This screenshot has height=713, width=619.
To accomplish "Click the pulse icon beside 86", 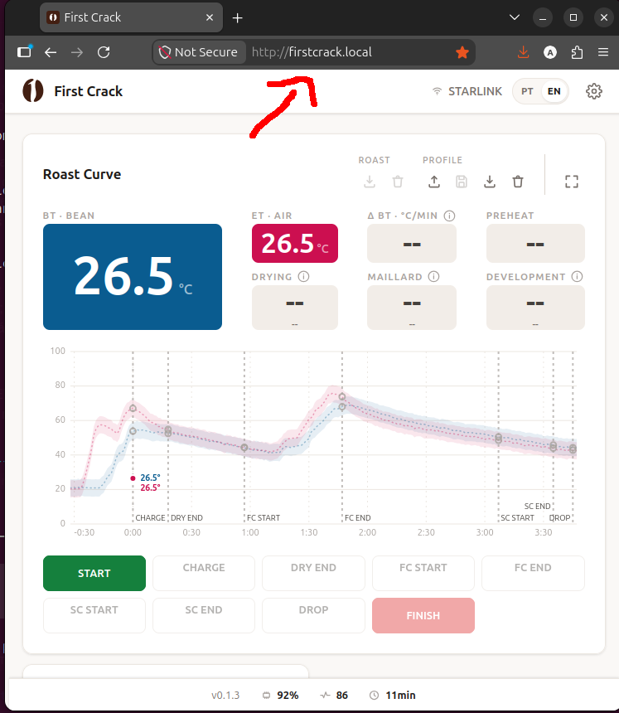I will pos(326,696).
